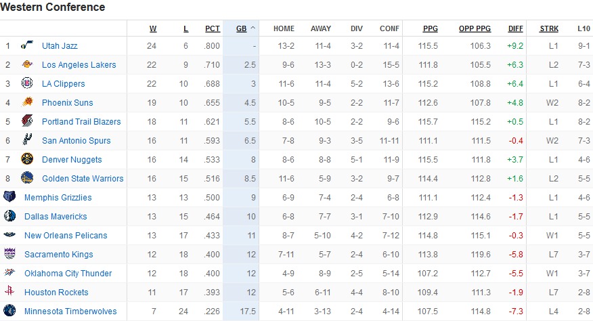Screen dimensions: 593x321
Task: Click the Memphis Grizzlies logo icon
Action: click(9, 196)
